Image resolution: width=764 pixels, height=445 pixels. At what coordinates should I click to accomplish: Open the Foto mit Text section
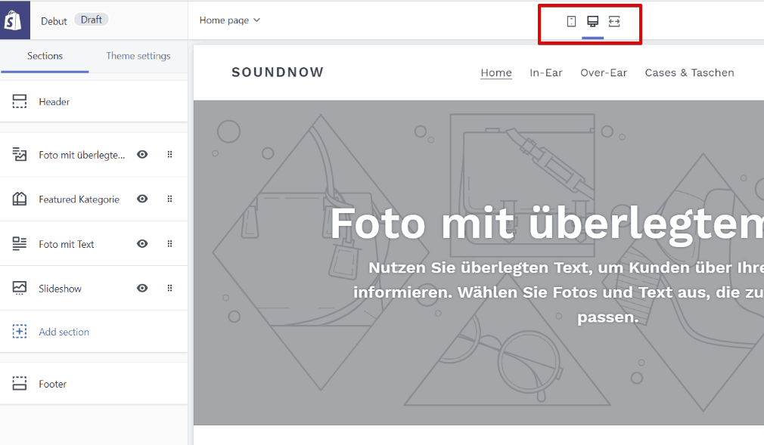pos(94,244)
